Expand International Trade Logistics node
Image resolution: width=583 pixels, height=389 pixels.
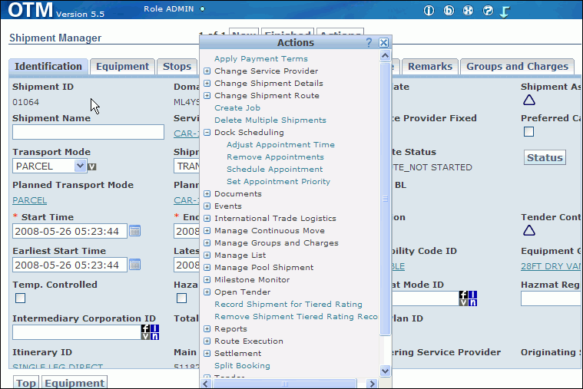pos(207,219)
